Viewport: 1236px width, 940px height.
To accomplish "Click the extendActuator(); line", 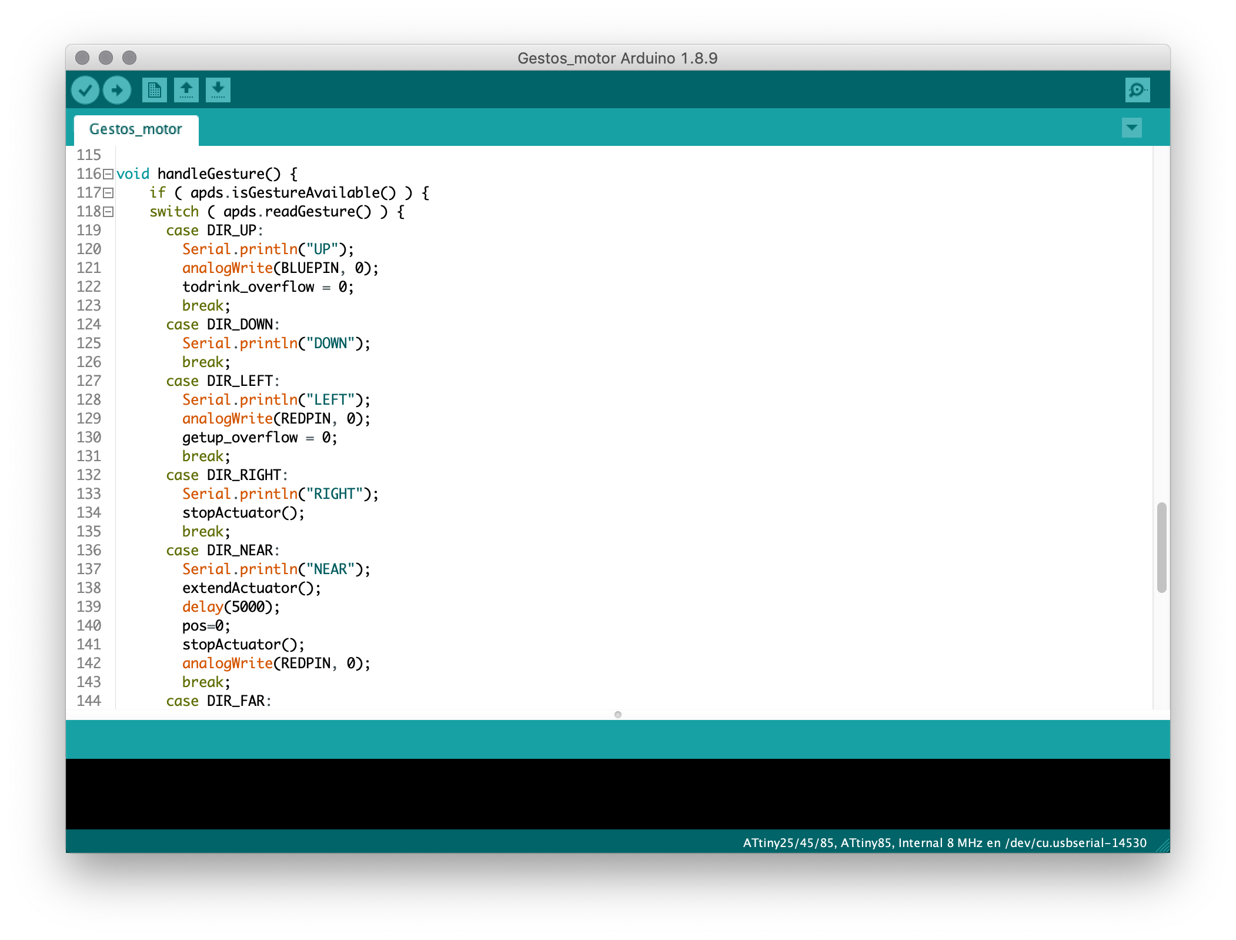I will (x=252, y=588).
